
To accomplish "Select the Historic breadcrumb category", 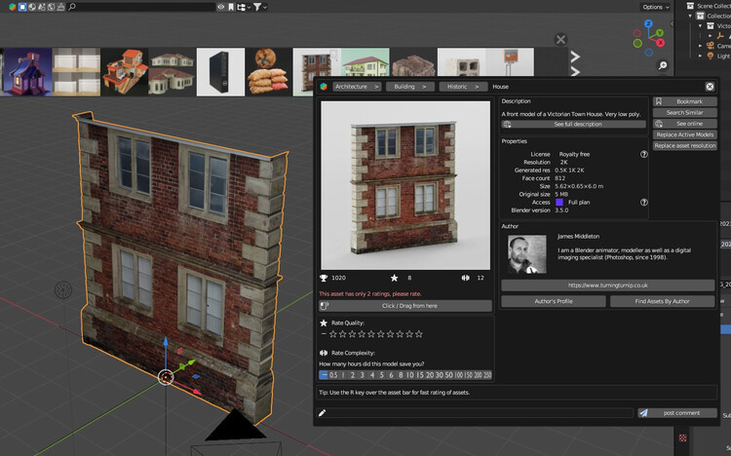I will [461, 87].
